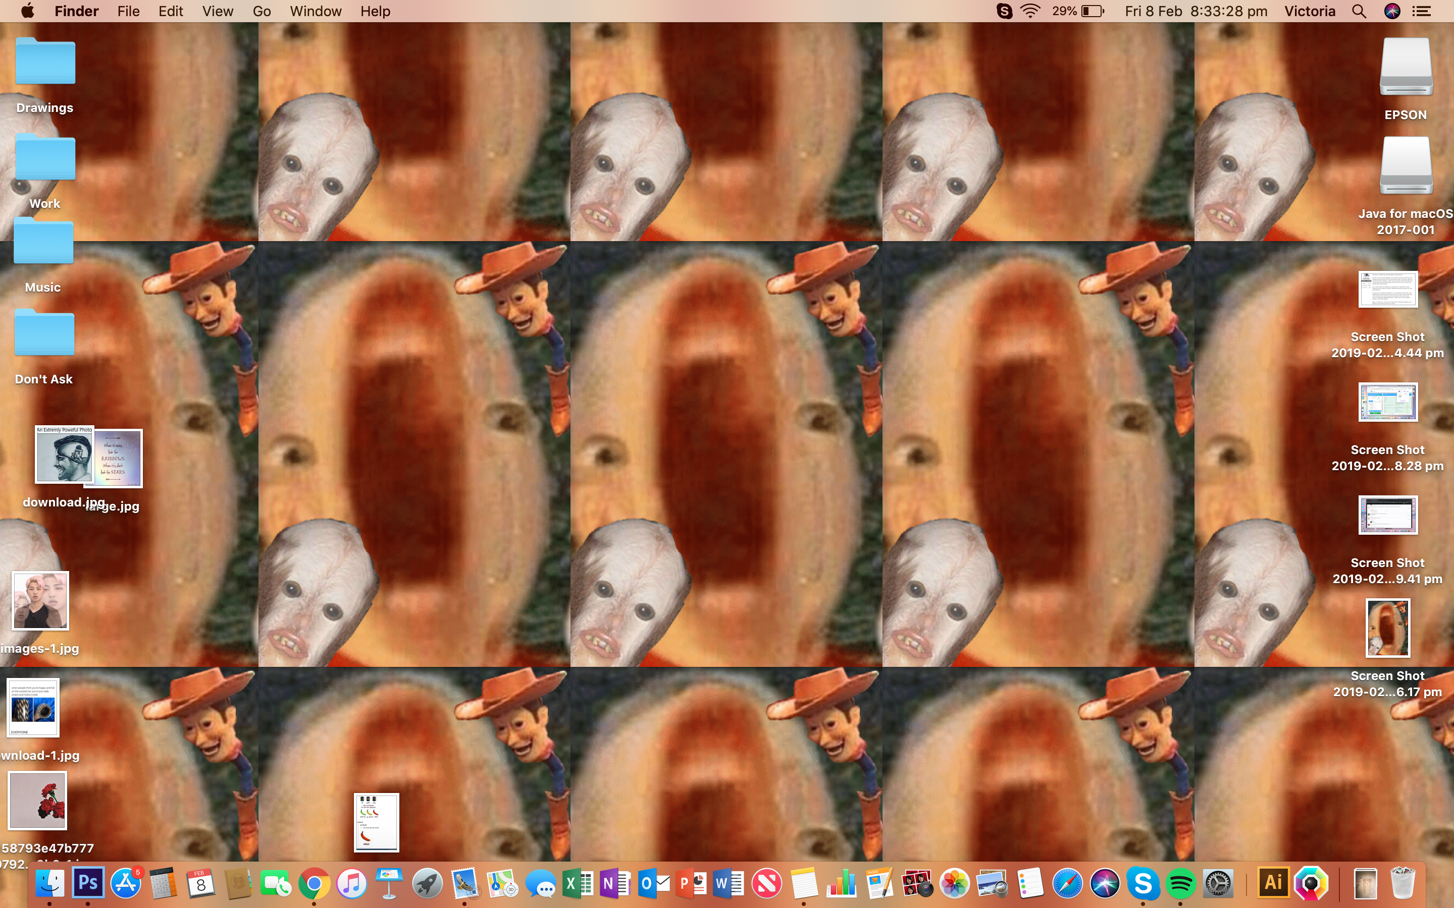This screenshot has height=908, width=1454.
Task: Launch Safari from the Dock
Action: (1068, 883)
